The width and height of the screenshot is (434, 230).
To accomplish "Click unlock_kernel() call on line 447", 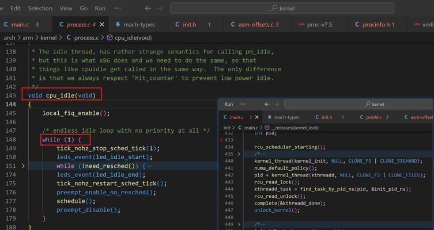I will click(x=277, y=210).
